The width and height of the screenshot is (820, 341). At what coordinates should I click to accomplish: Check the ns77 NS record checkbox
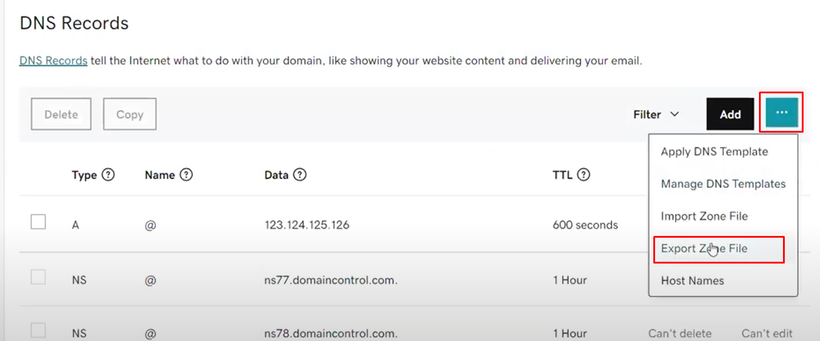coord(38,276)
